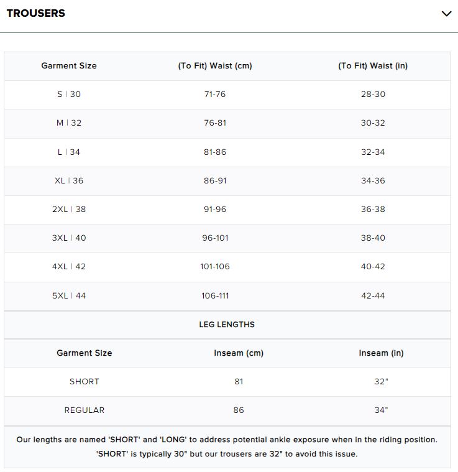458x472 pixels.
Task: Click the Inseam (cm) column header
Action: click(239, 353)
